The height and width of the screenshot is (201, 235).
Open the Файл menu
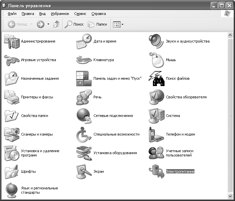12,14
